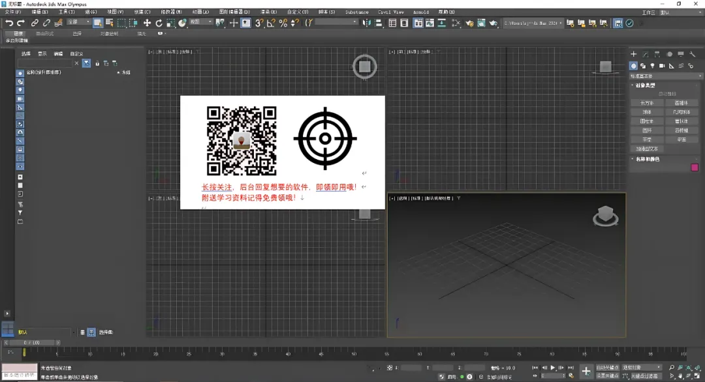
Task: Toggle 3D Snaps button
Action: pyautogui.click(x=259, y=23)
